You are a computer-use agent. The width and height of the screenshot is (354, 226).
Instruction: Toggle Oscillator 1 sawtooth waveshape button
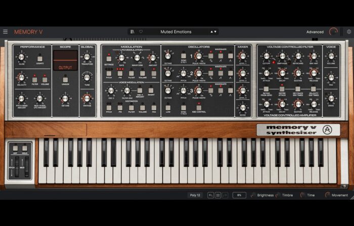coord(220,56)
